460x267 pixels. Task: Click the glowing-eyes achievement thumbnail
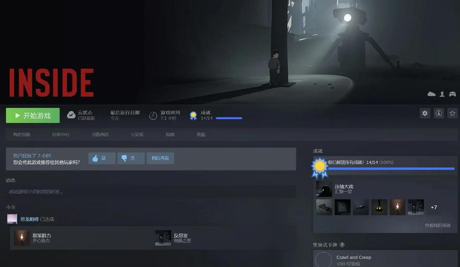(x=379, y=207)
